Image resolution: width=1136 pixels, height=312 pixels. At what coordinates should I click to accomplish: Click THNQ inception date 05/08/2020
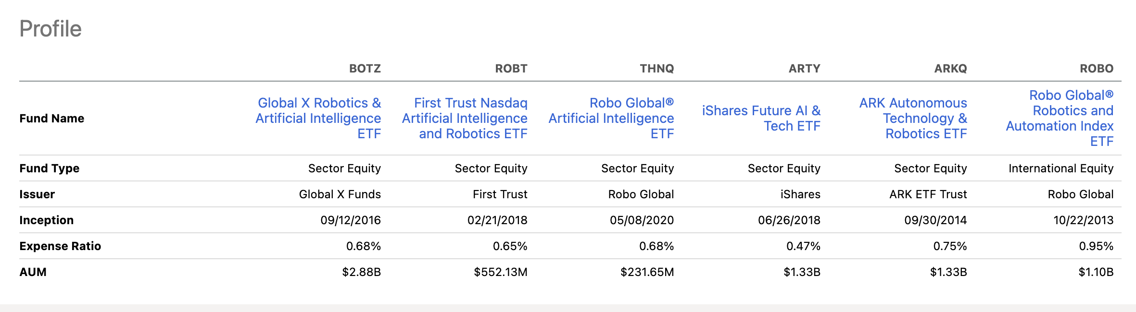[x=642, y=220]
